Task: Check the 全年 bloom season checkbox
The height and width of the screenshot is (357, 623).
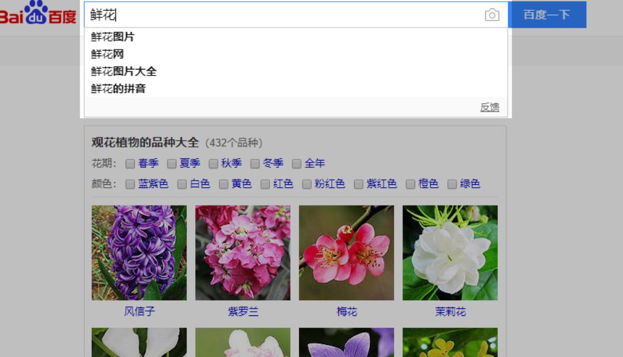Action: (297, 164)
